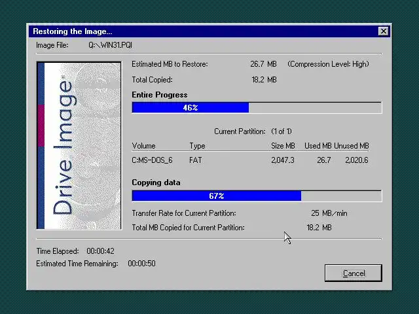The width and height of the screenshot is (419, 314).
Task: Click the Copying data progress bar at 67%
Action: 257,196
